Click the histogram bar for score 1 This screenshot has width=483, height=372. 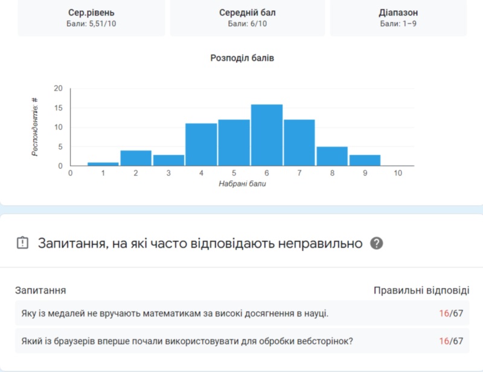103,164
